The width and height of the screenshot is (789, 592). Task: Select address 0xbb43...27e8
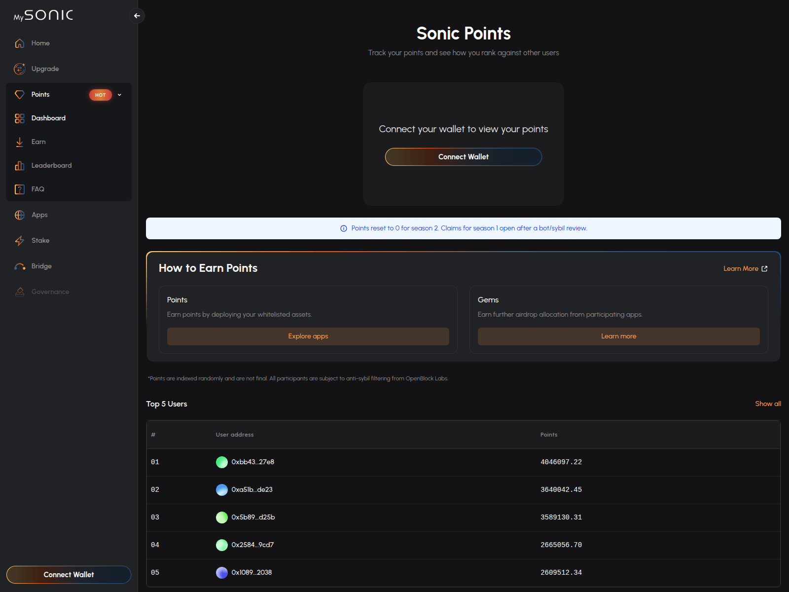(253, 462)
